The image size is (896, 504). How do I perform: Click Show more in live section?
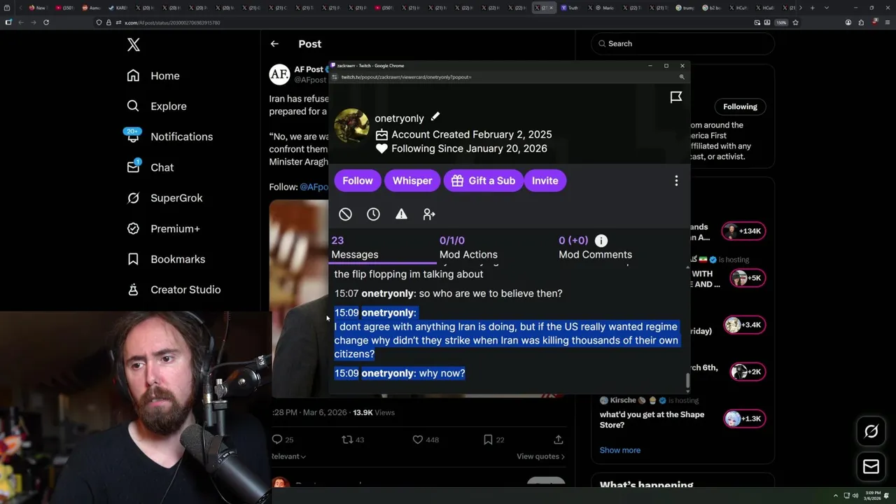[x=619, y=450]
